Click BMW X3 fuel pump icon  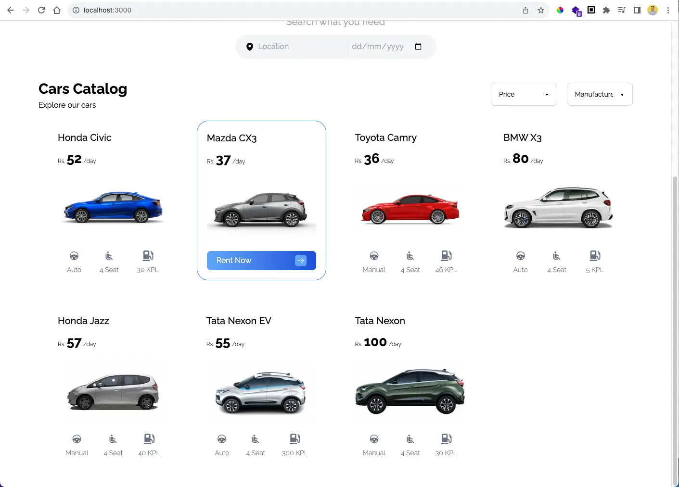tap(595, 256)
